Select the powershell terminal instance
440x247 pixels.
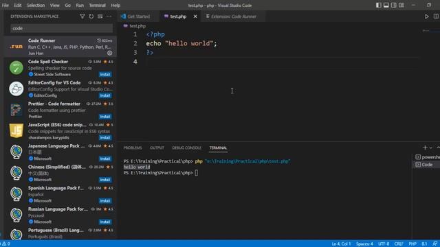[x=428, y=157]
